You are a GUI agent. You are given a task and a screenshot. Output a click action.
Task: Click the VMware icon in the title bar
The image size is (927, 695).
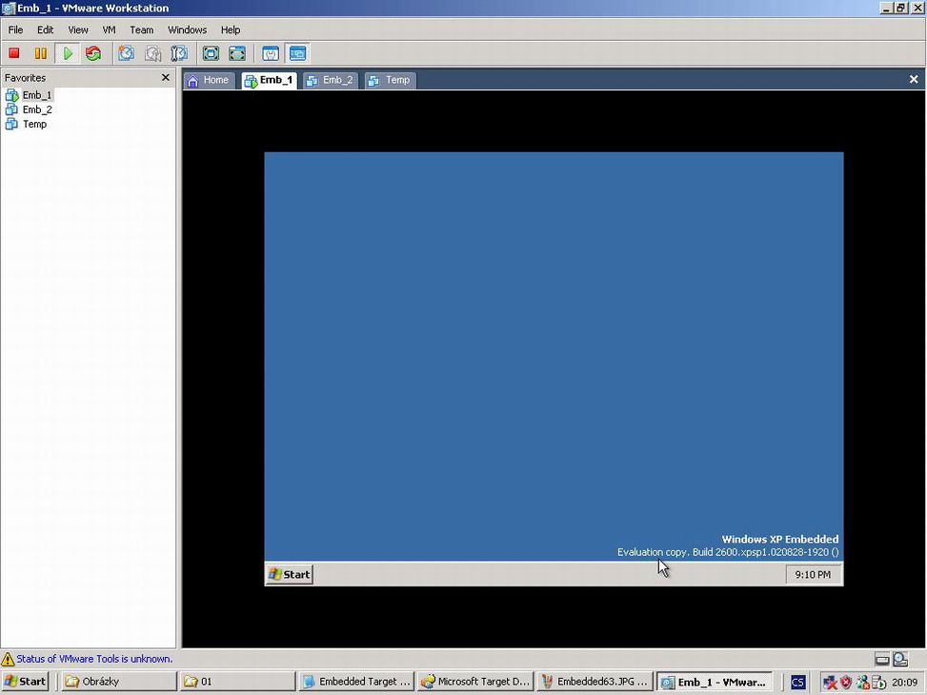pyautogui.click(x=9, y=9)
